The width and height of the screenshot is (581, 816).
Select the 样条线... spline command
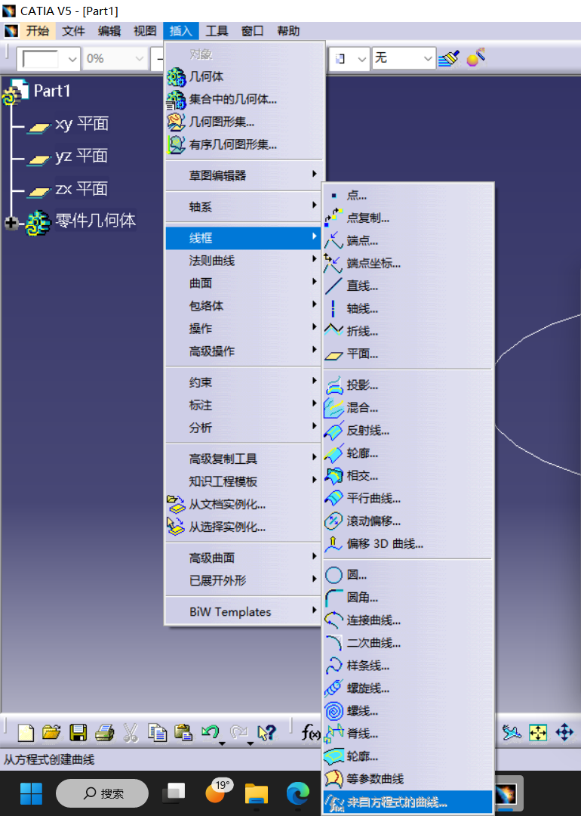[x=407, y=666]
